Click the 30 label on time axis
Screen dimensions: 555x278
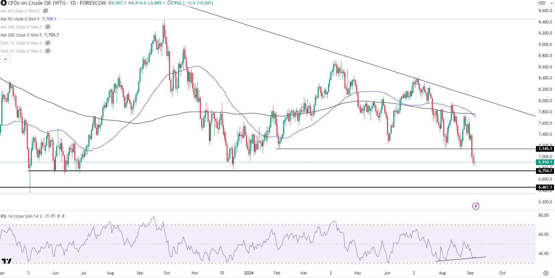click(x=222, y=273)
